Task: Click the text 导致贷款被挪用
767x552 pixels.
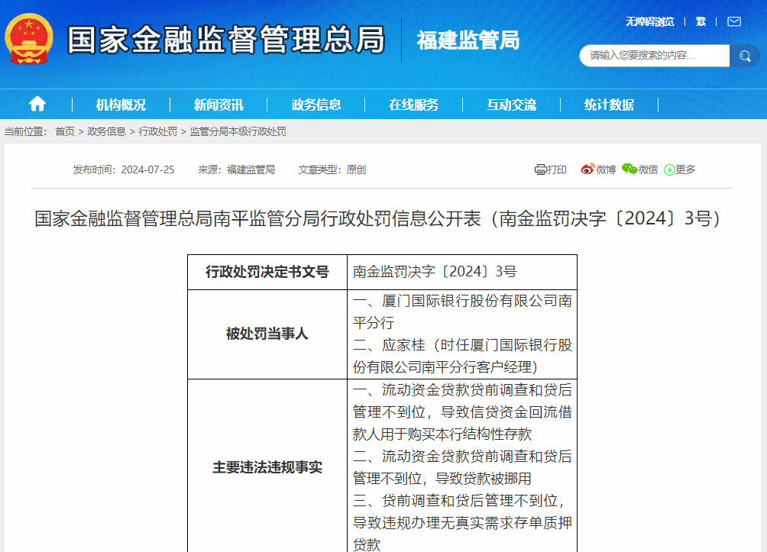Action: pyautogui.click(x=484, y=478)
